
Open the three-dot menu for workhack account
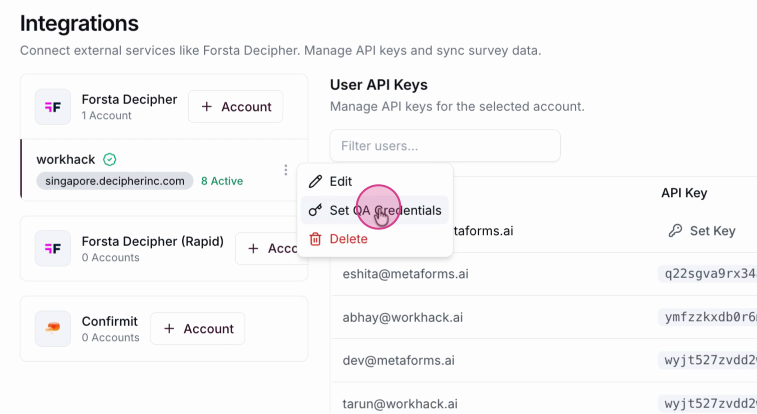coord(285,170)
